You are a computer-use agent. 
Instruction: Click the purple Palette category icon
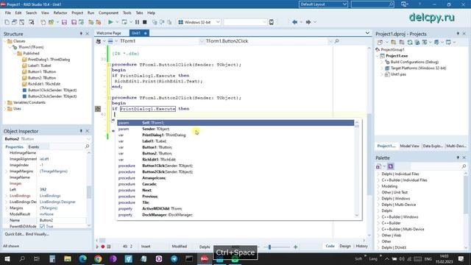tap(391, 166)
